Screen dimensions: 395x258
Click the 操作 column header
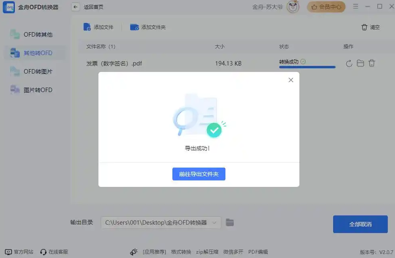[348, 46]
